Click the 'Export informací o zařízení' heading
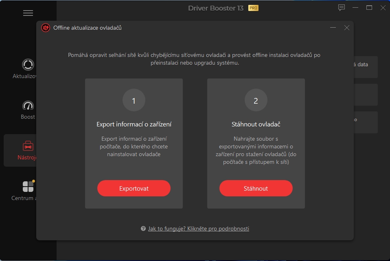Screen dimensions: 390x261 (x=134, y=124)
